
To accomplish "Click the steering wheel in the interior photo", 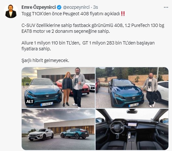I will coord(117,128).
